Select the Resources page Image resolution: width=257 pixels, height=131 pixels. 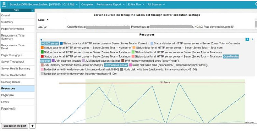tap(18, 89)
